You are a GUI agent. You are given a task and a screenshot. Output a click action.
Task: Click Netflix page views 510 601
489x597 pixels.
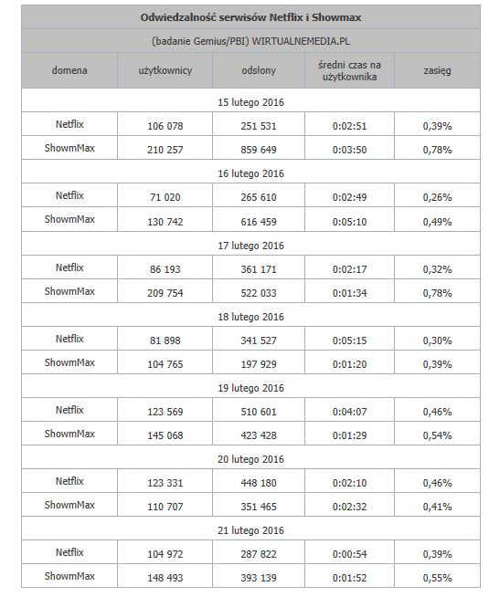(x=259, y=412)
